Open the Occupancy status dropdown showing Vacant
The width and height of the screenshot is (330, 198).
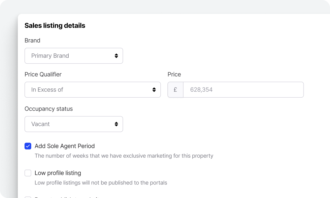[x=74, y=124]
